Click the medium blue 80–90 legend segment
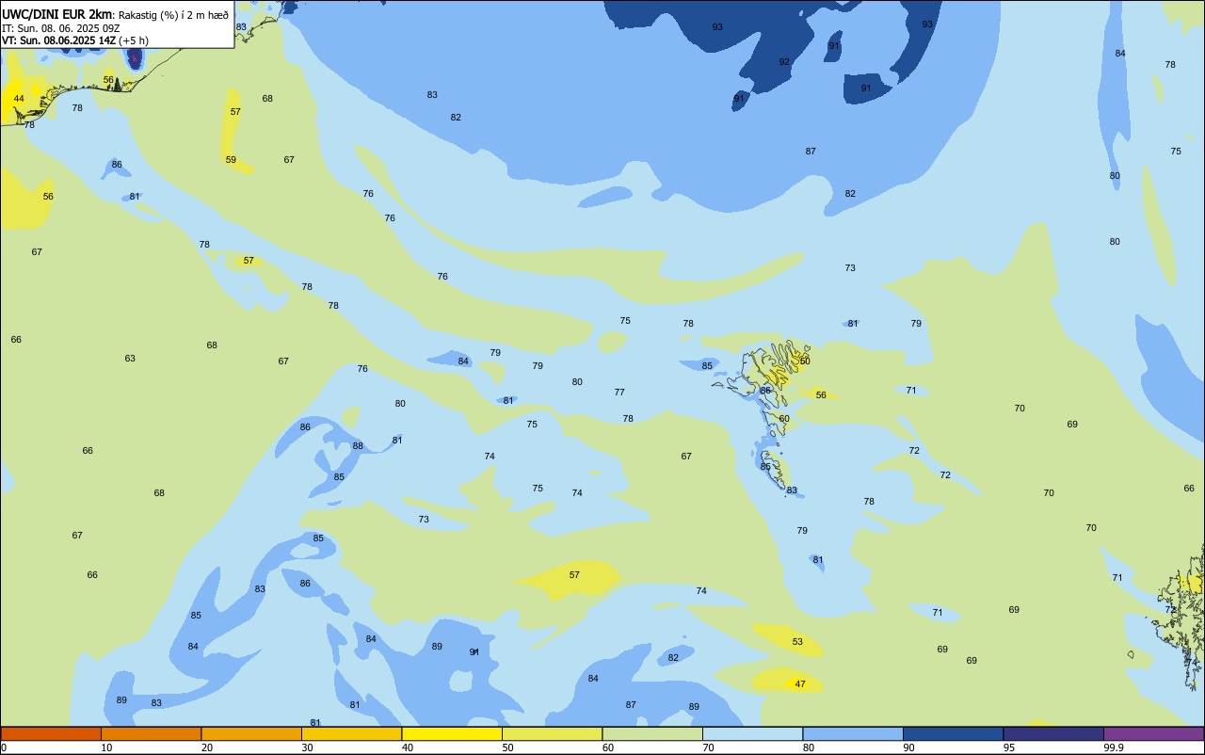Image resolution: width=1205 pixels, height=755 pixels. click(x=853, y=733)
